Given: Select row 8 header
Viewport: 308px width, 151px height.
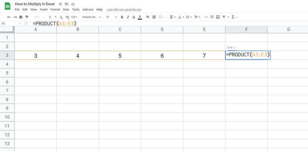Looking at the screenshot, I should coord(7,99).
